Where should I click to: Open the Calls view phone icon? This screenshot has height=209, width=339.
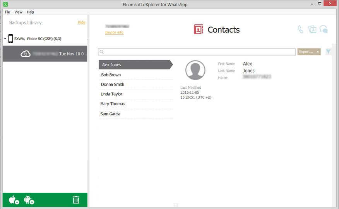click(301, 29)
